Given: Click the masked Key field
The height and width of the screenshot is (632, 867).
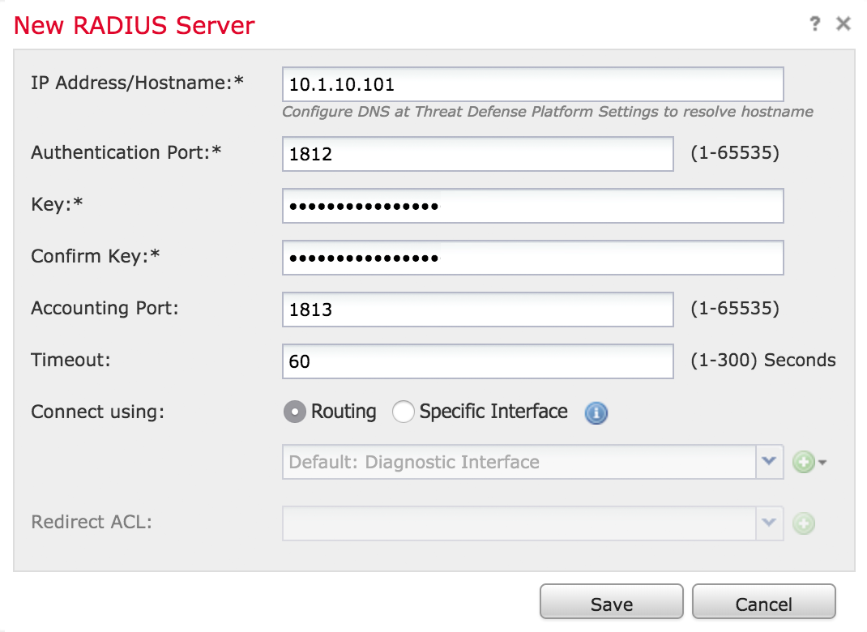Looking at the screenshot, I should (x=532, y=206).
